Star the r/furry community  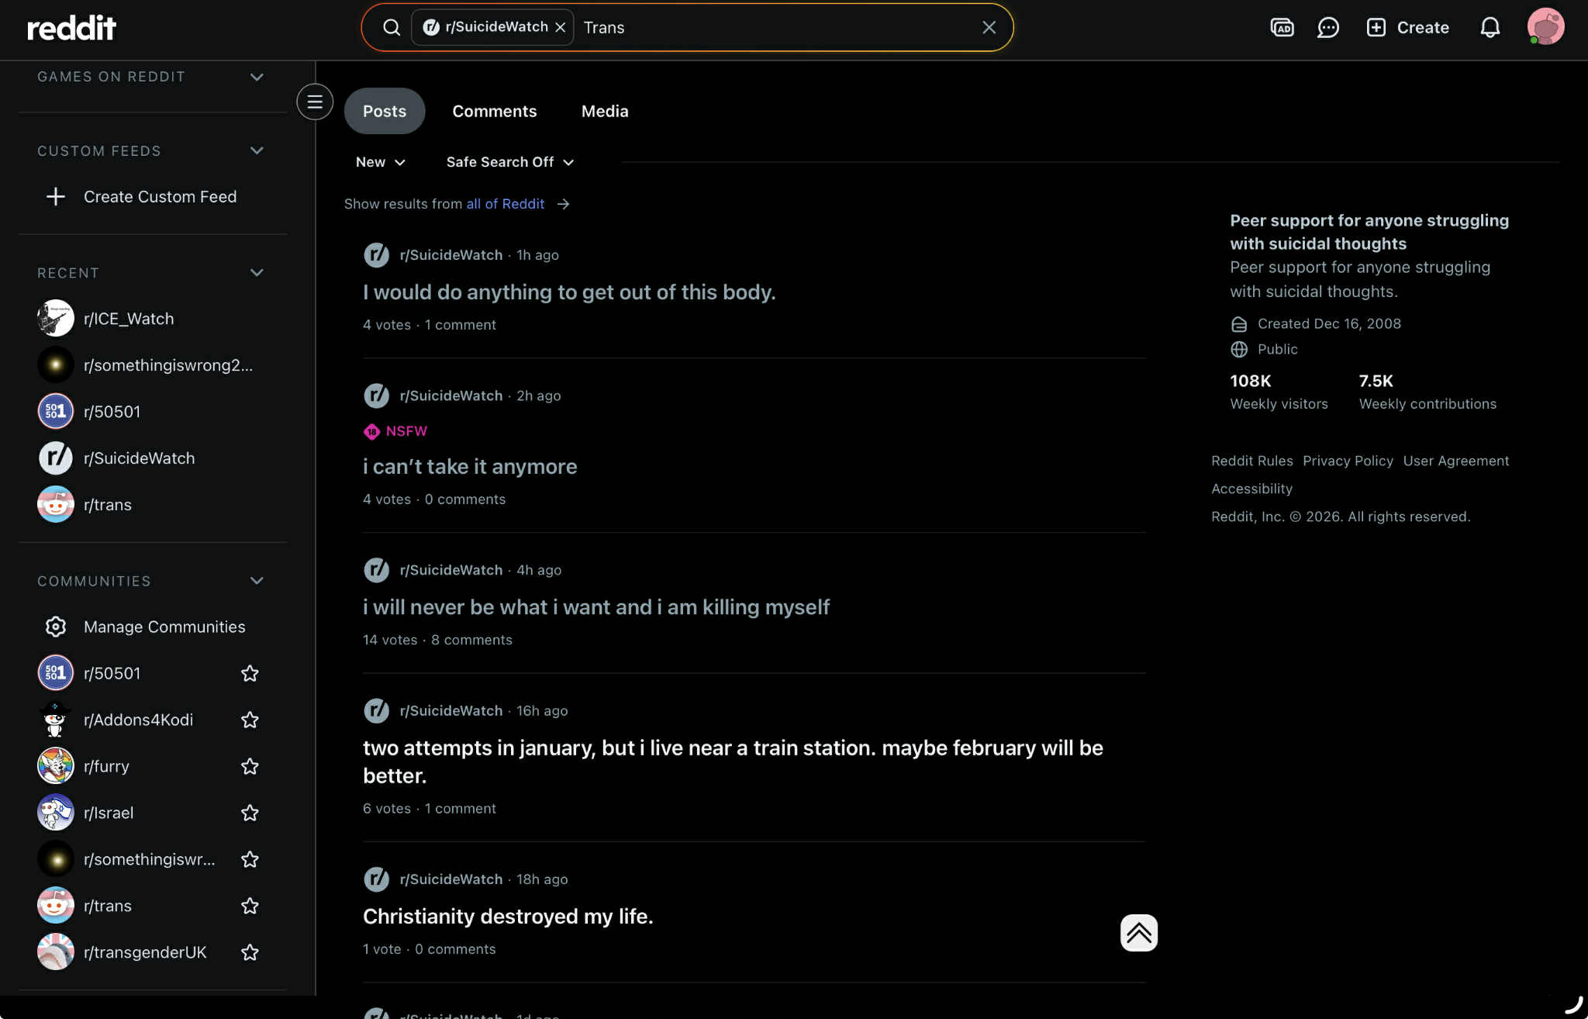(x=250, y=766)
